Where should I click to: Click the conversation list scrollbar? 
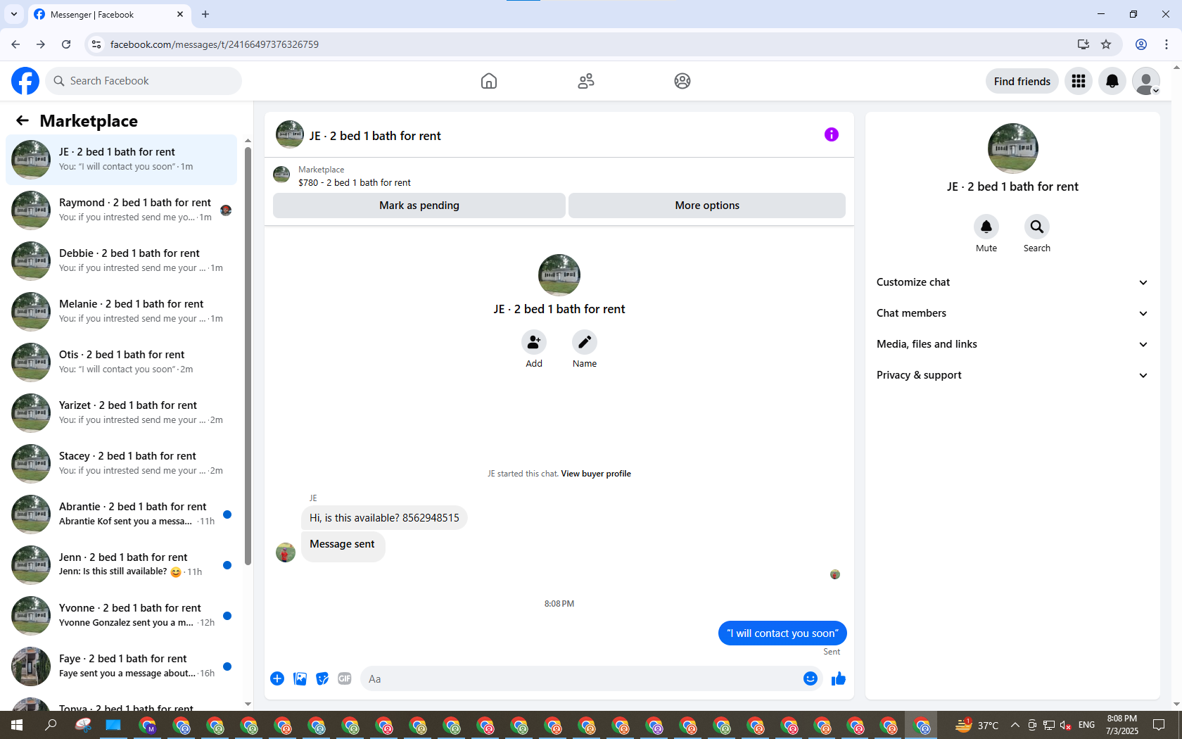click(248, 356)
